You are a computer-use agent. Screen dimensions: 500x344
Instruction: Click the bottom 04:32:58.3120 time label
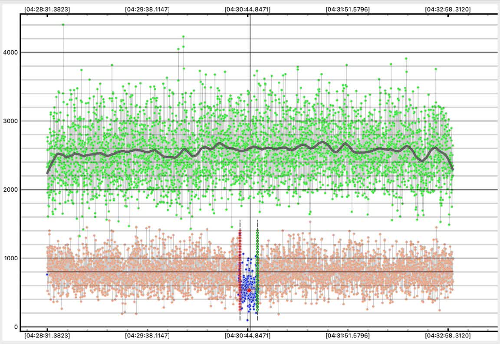[x=447, y=335]
